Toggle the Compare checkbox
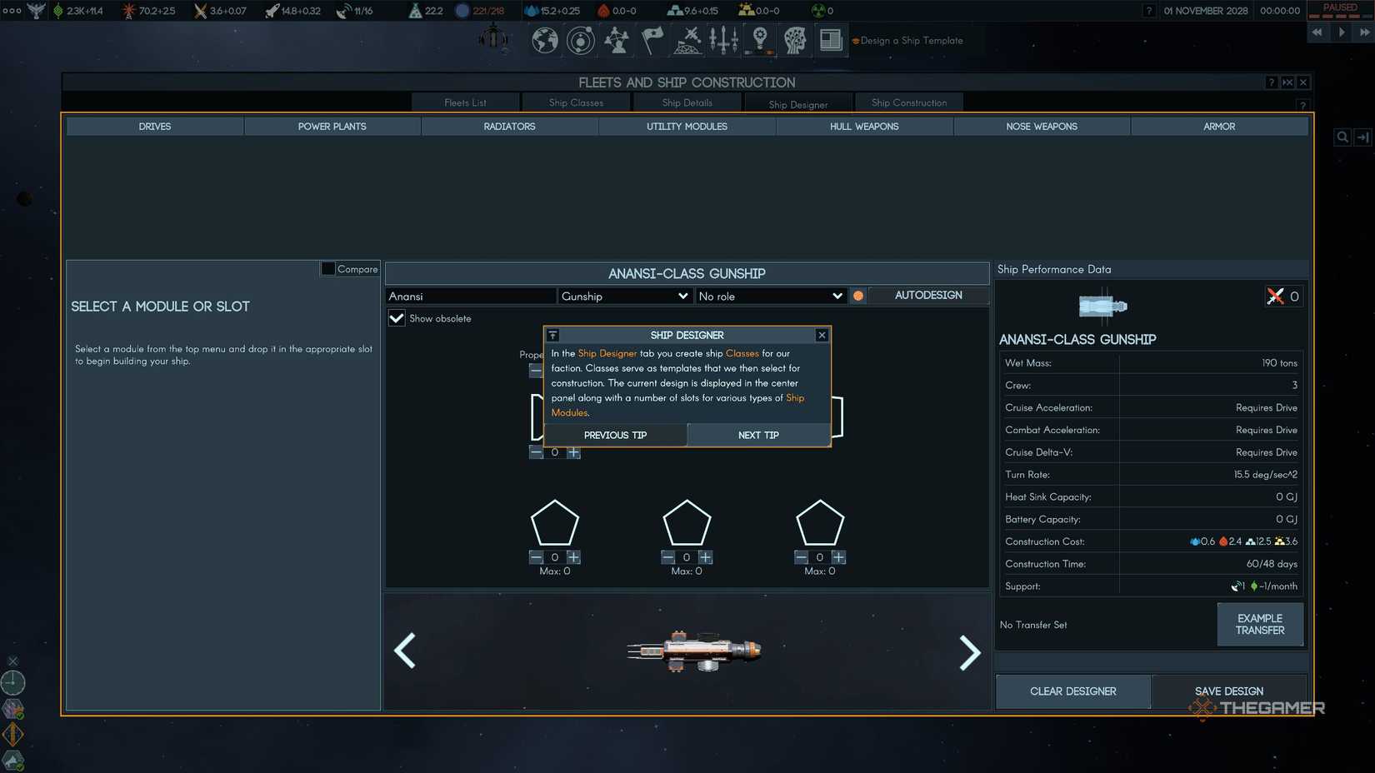Screen dimensions: 1375x773 (x=327, y=268)
